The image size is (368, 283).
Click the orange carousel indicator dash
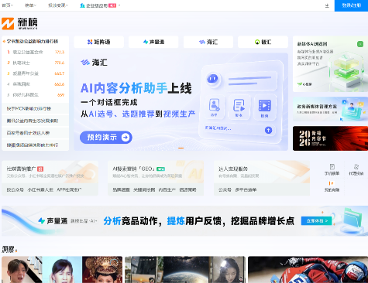pyautogui.click(x=181, y=148)
